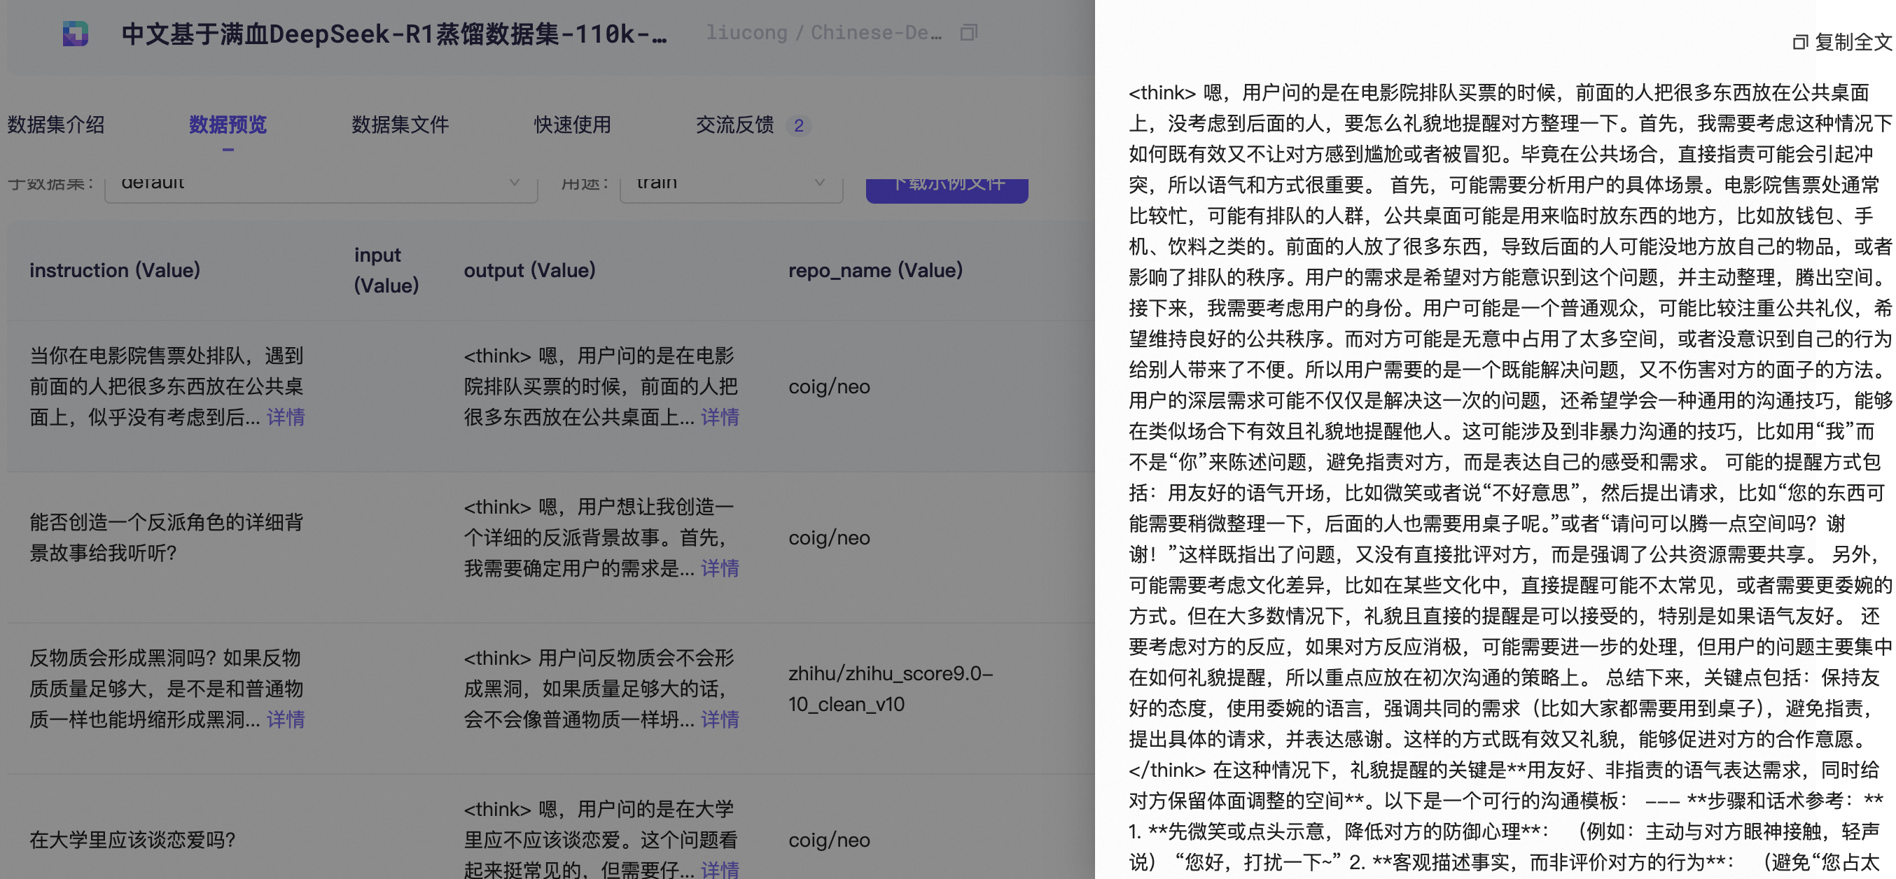Open 详情 for the cinema queue instruction
This screenshot has width=1896, height=879.
click(286, 417)
